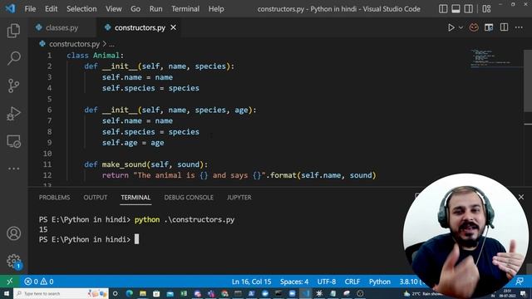Open the Remote Explorer view
The width and height of the screenshot is (532, 299).
(x=13, y=141)
